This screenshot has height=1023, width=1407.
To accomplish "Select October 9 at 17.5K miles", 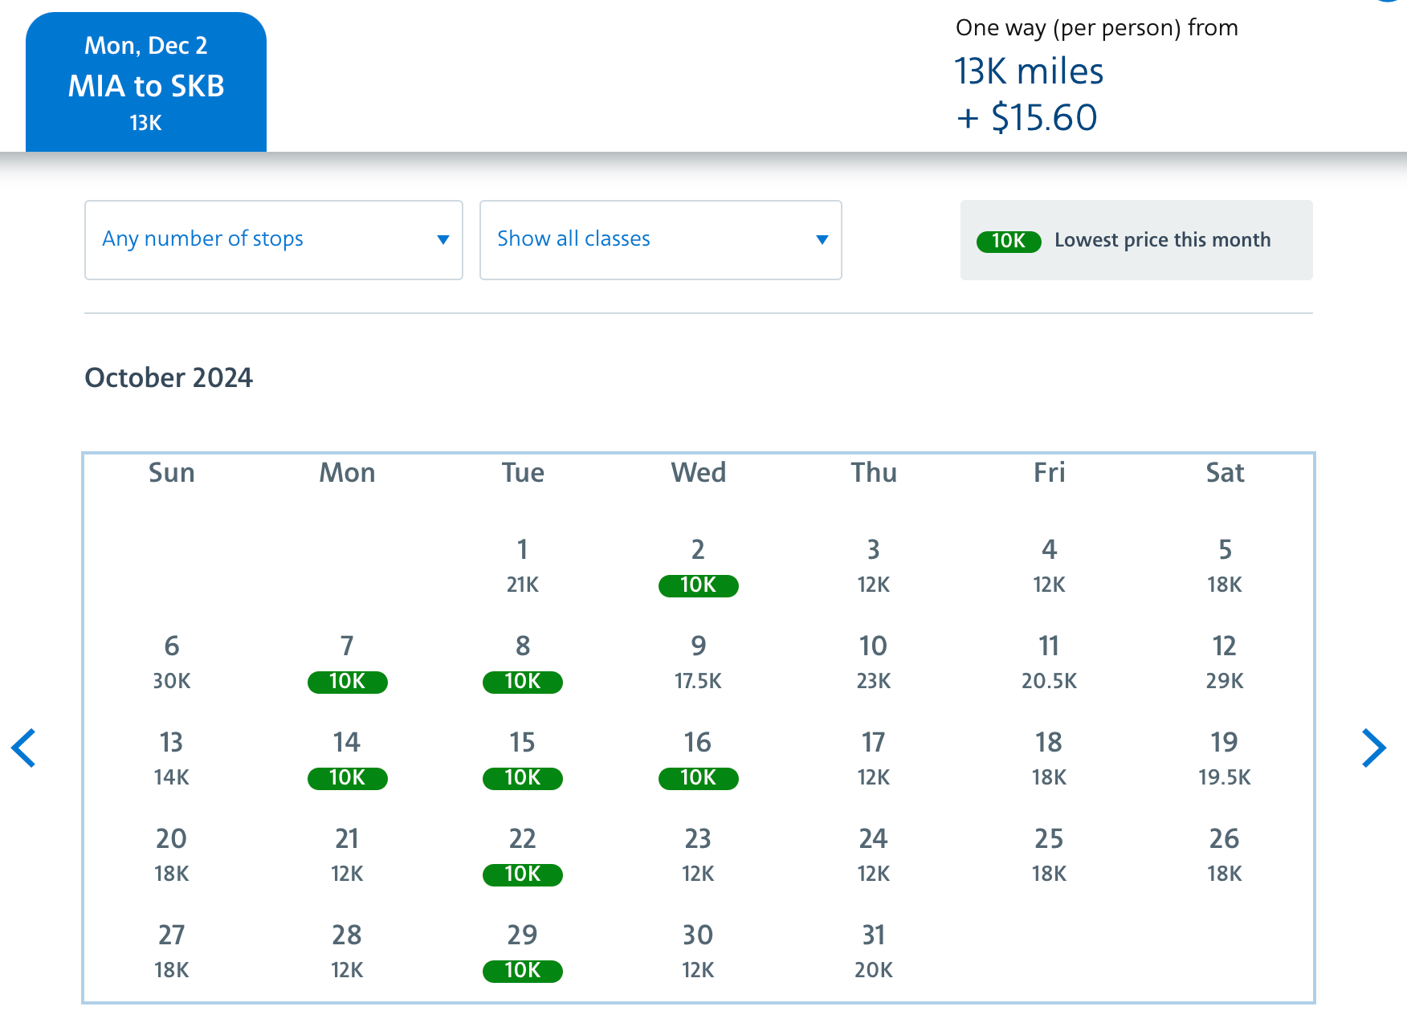I will (698, 664).
